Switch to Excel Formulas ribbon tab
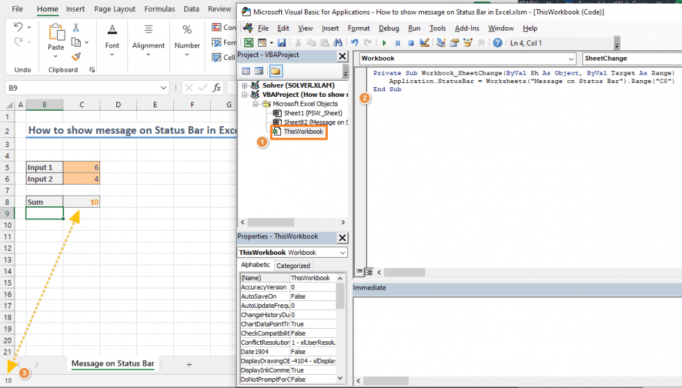Image resolution: width=682 pixels, height=388 pixels. 159,9
